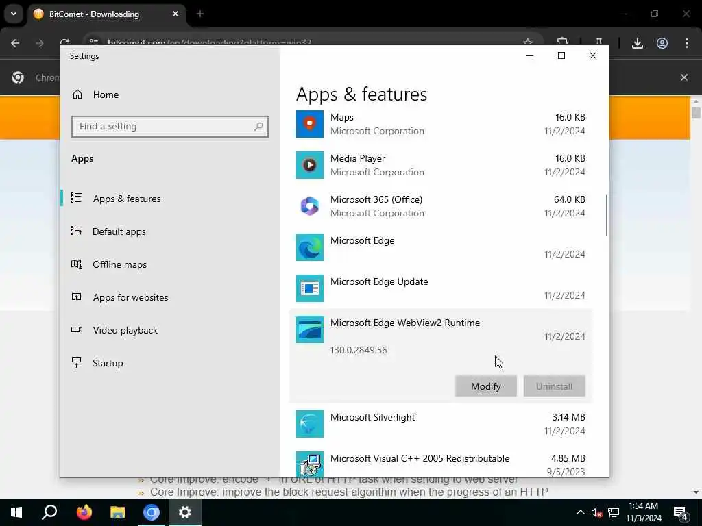
Task: Open Chrome downloads icon
Action: click(638, 43)
